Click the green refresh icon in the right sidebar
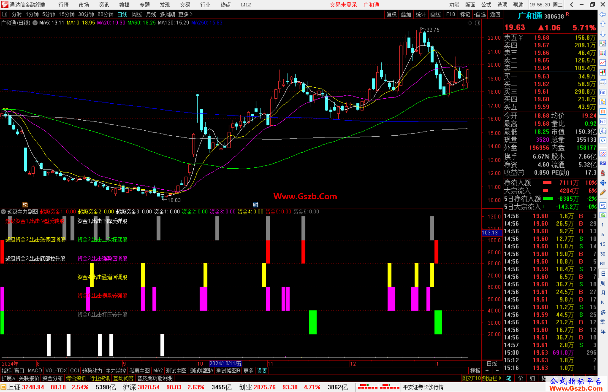The height and width of the screenshot is (392, 608). click(x=603, y=215)
